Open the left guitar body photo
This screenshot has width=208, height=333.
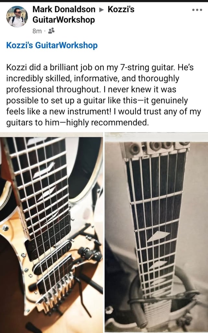click(x=52, y=233)
